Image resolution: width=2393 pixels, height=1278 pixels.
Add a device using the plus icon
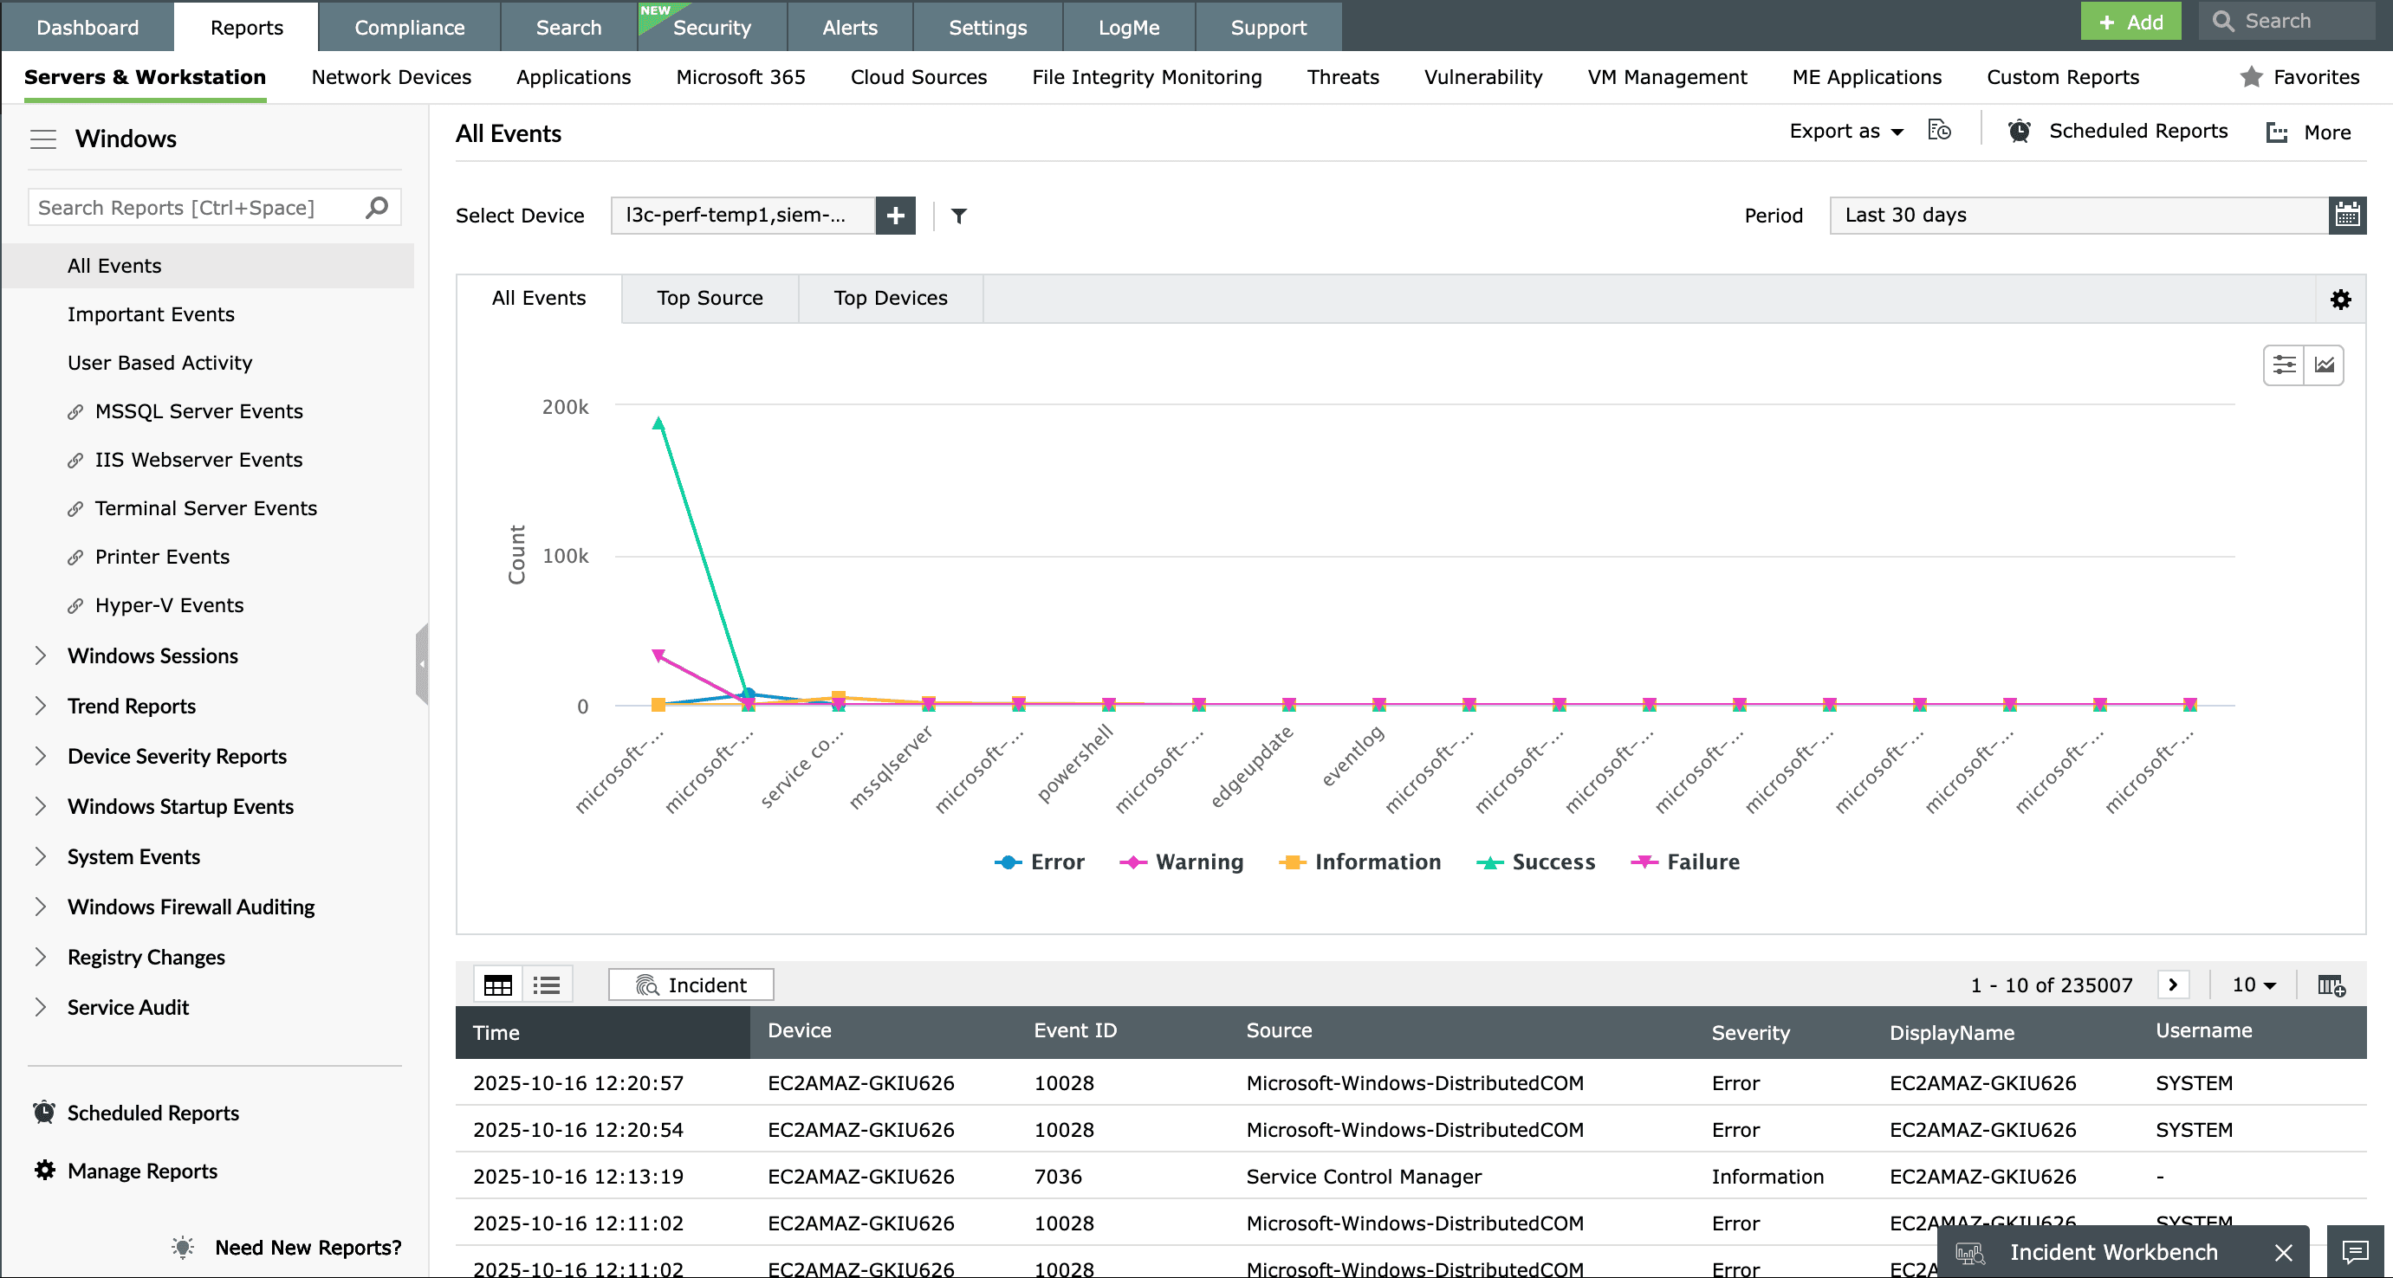895,216
